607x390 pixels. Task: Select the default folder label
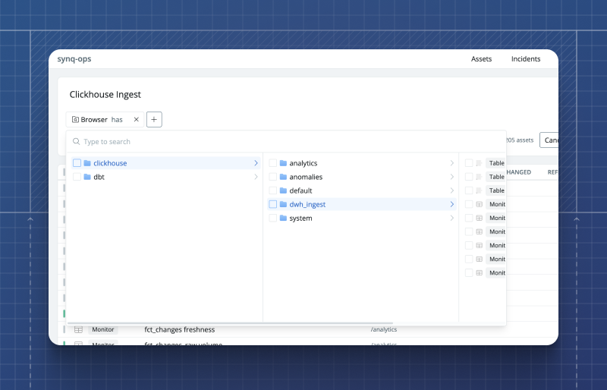tap(300, 190)
